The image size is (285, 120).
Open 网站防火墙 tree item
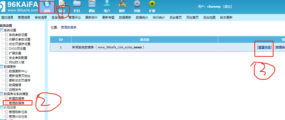tap(17, 62)
